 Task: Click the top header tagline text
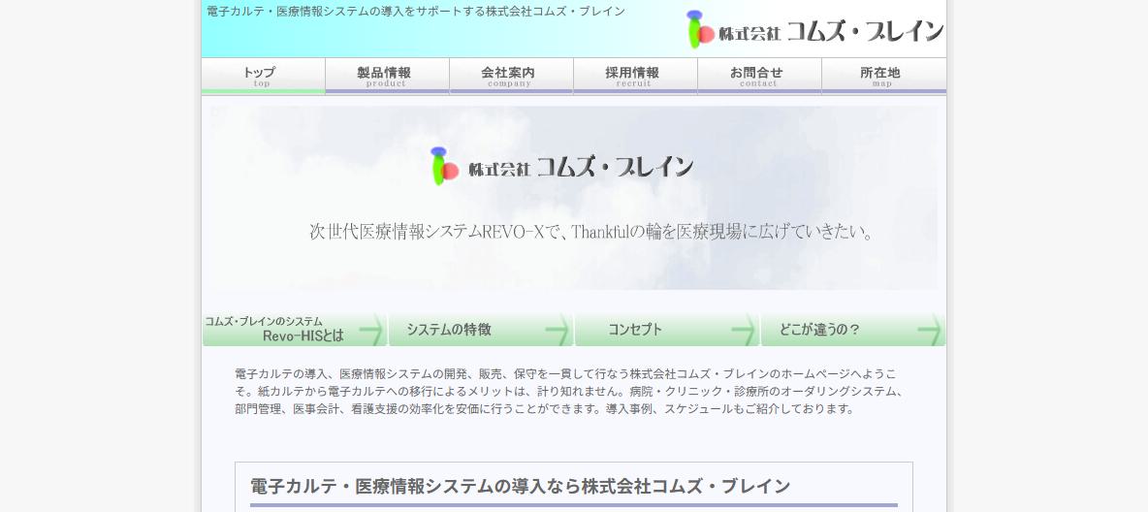[x=416, y=12]
